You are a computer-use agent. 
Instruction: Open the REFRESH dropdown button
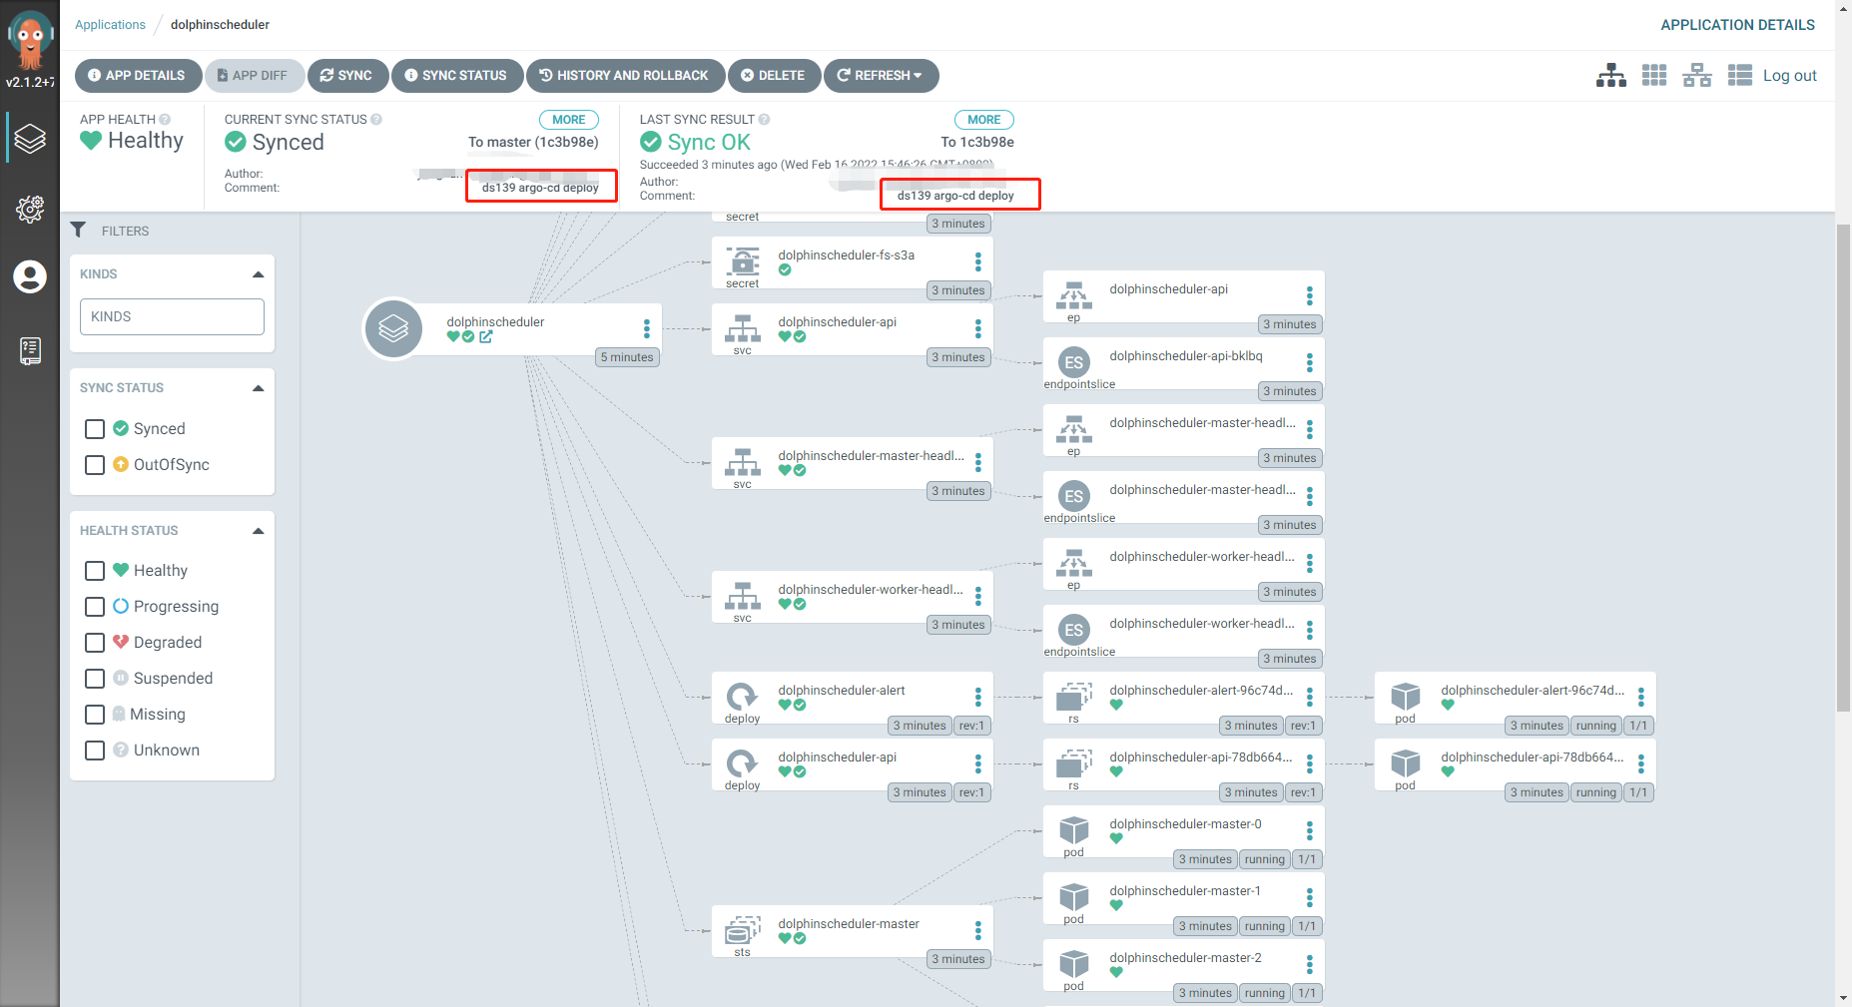[881, 76]
